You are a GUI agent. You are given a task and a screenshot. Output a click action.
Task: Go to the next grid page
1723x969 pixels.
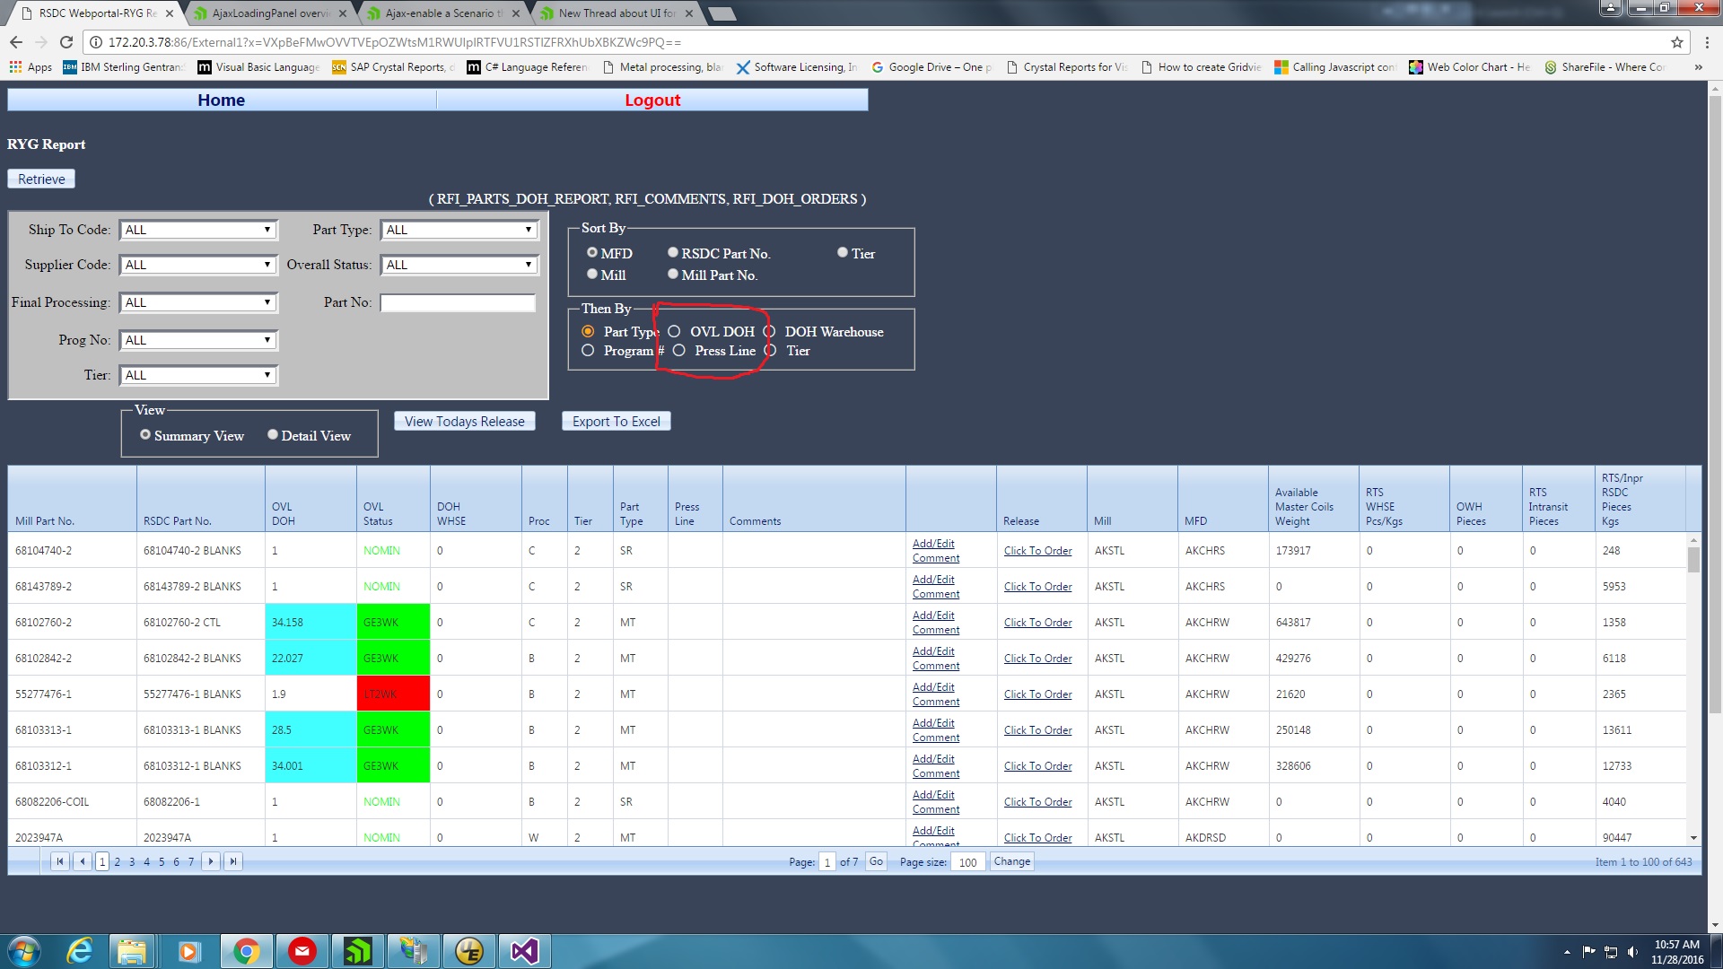click(211, 862)
